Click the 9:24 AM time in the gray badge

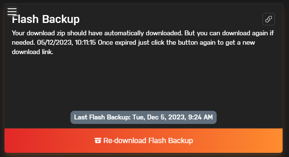[x=200, y=117]
